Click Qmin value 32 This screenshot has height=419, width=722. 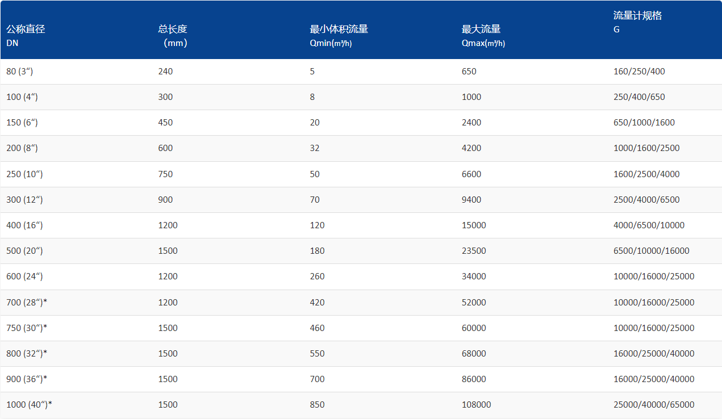[x=315, y=148]
